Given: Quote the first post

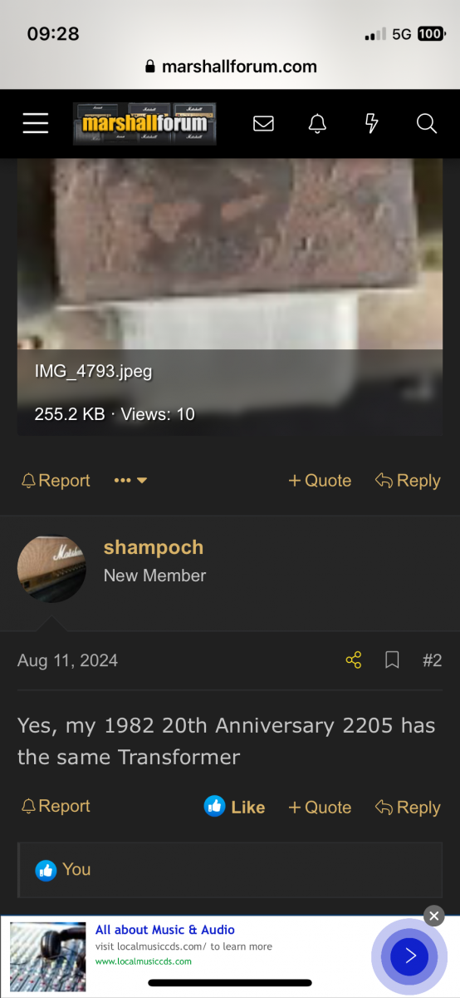Looking at the screenshot, I should (x=320, y=481).
